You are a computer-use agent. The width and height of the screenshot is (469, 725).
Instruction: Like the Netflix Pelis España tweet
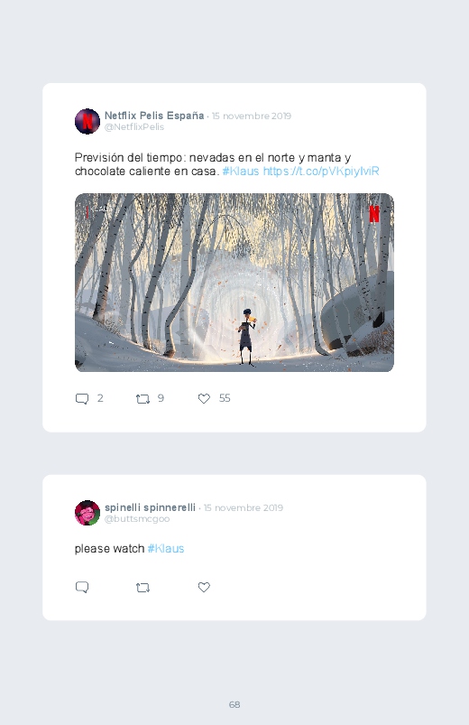pos(204,398)
